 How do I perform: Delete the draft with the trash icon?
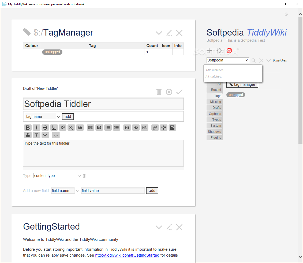[159, 92]
